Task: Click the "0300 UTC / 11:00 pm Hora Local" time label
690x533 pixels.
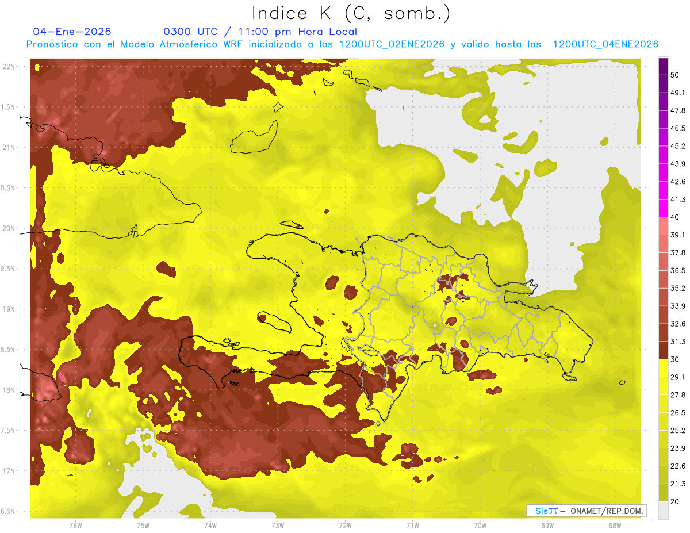Action: (260, 32)
